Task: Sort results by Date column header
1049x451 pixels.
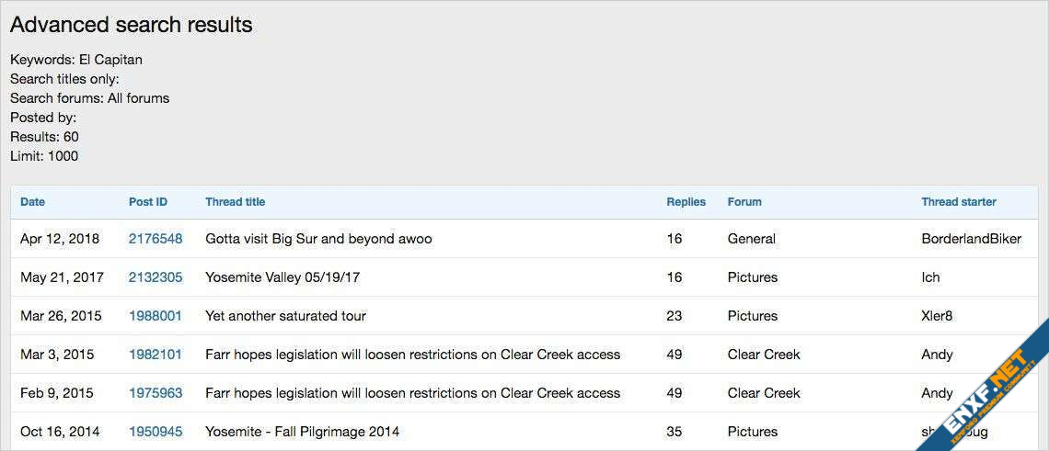Action: coord(32,202)
